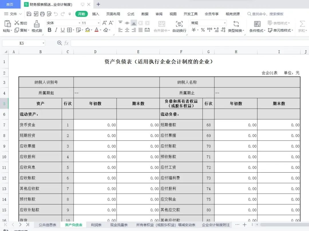Viewport: 309px width, 231px height.
Task: Click the Auto Wrap (自动换行) icon
Action: tap(179, 26)
